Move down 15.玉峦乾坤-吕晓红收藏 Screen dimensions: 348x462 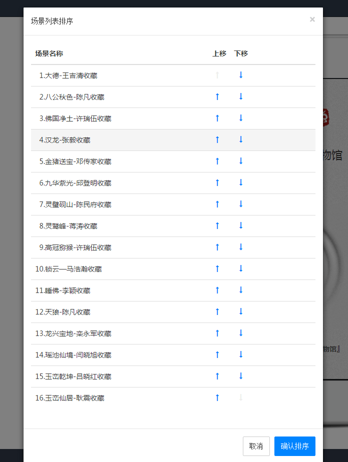[x=241, y=376]
